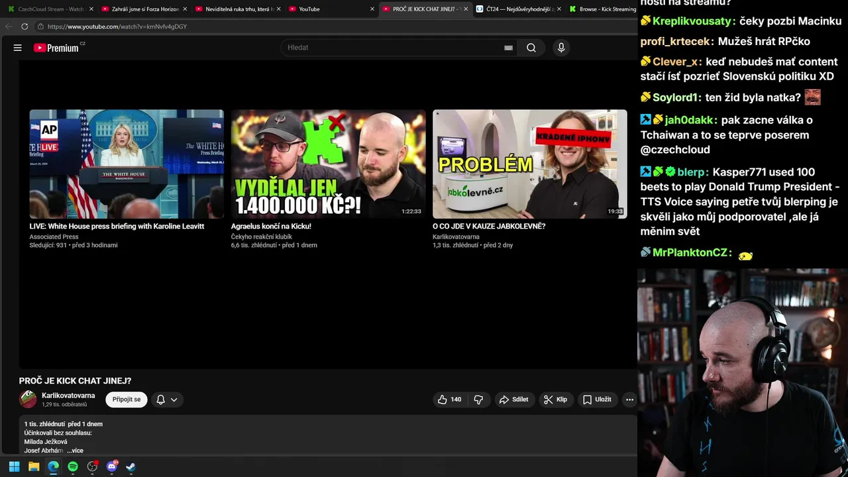The width and height of the screenshot is (848, 477).
Task: Open Windows Start menu
Action: (14, 466)
